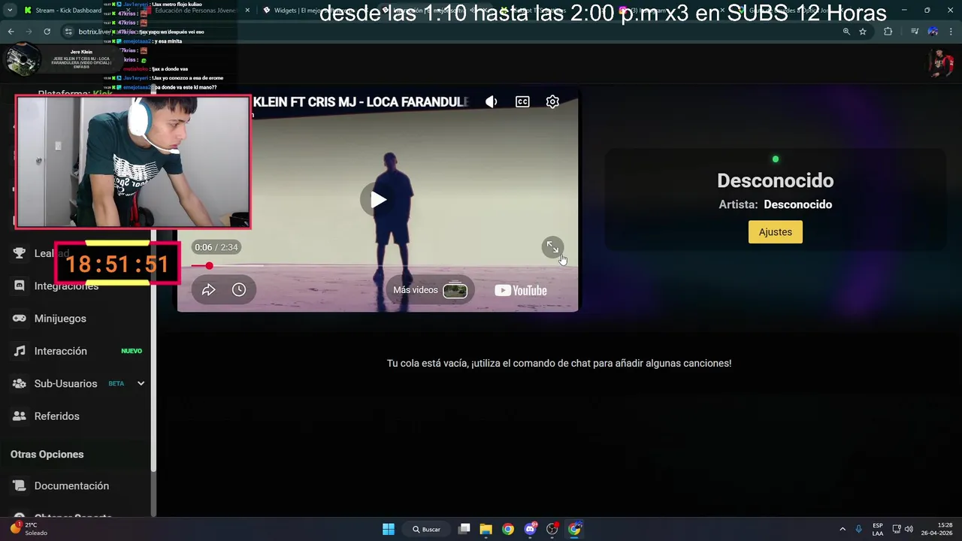962x541 pixels.
Task: Click the 0:06 / 2:34 time display
Action: 216,247
